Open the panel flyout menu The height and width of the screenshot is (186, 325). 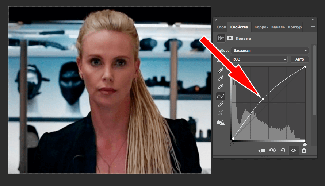313,27
